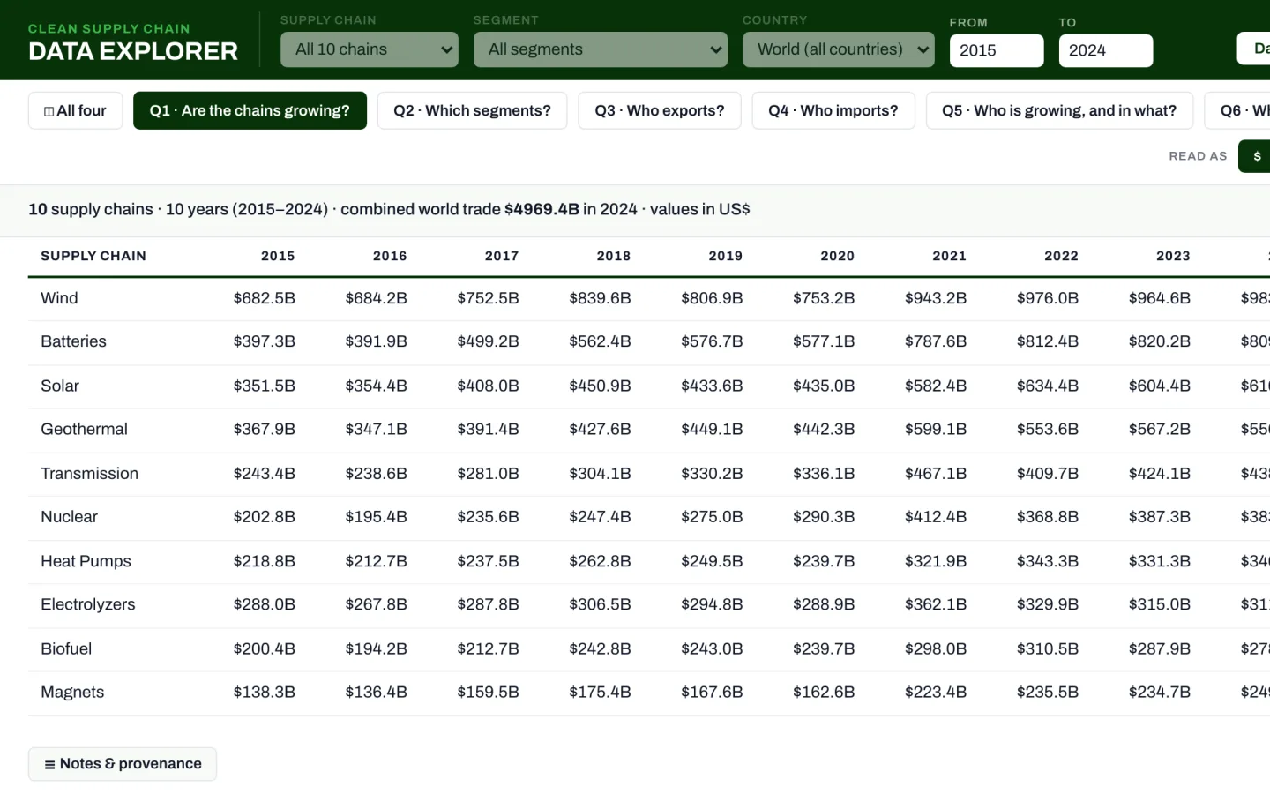Click Batteries 2021 value '$787.6B'
The height and width of the screenshot is (794, 1270).
(x=936, y=341)
